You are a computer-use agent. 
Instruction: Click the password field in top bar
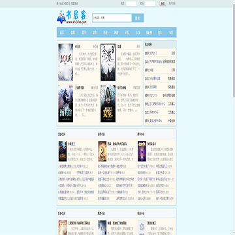(x=150, y=3)
